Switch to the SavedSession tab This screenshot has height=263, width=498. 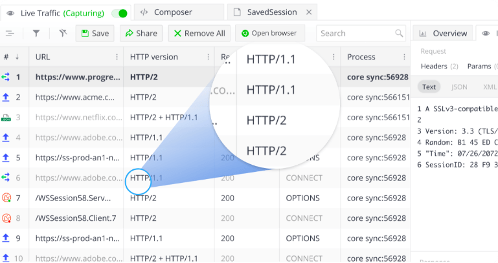coord(272,12)
